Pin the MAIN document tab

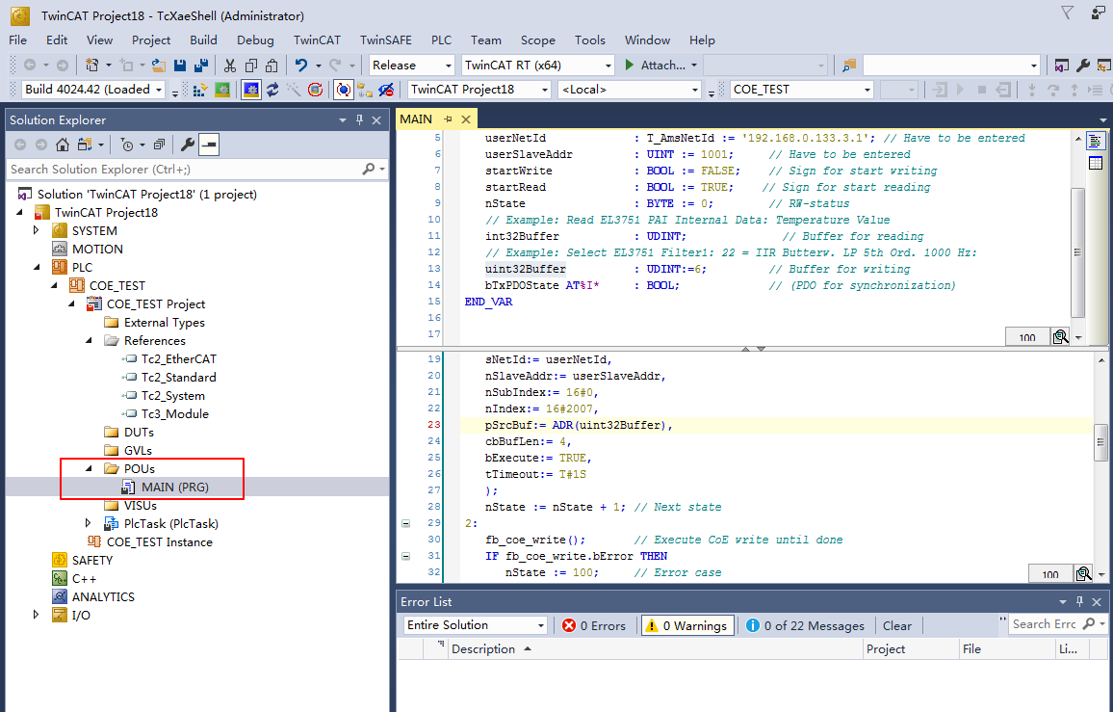pos(448,119)
